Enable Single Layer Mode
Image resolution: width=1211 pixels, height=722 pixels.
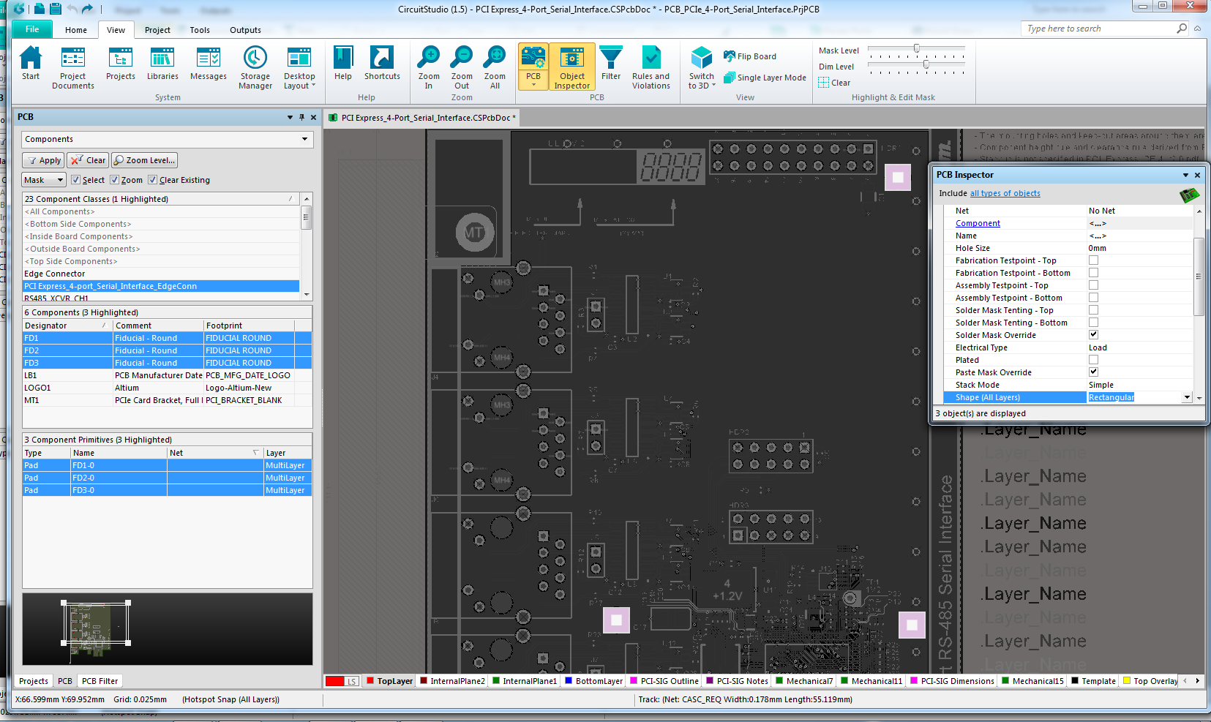(765, 78)
